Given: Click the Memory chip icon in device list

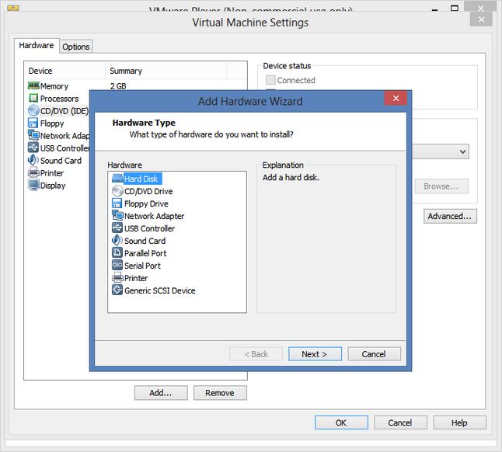Looking at the screenshot, I should [x=33, y=85].
